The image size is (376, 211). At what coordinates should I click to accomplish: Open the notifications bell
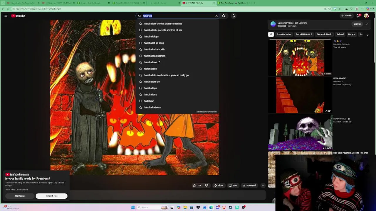(x=358, y=16)
